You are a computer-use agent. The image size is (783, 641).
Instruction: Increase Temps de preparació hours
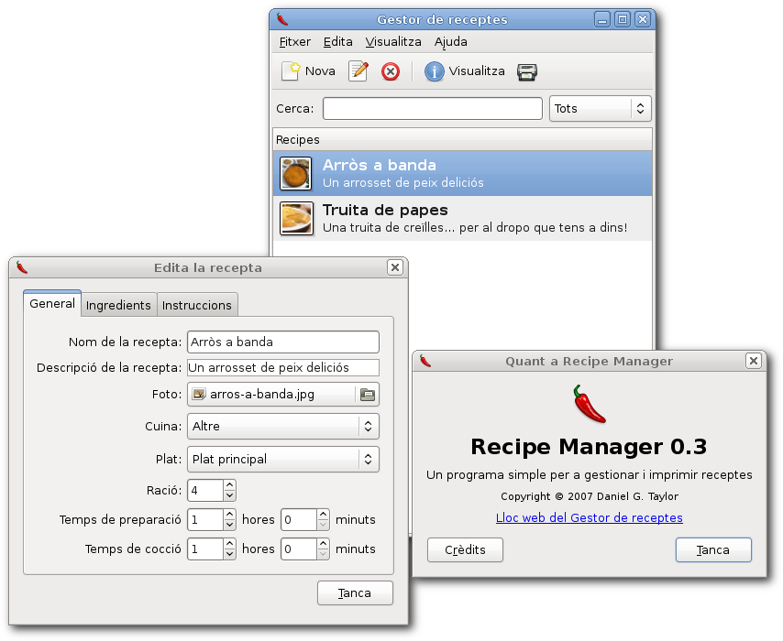coord(229,515)
